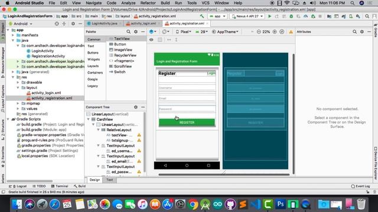Zoom out the design surface
Image resolution: width=378 pixels, height=212 pixels.
tap(259, 32)
